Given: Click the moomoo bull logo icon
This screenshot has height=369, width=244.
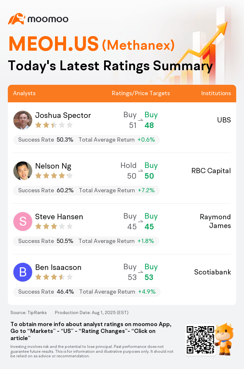Looking at the screenshot, I should 16,19.
